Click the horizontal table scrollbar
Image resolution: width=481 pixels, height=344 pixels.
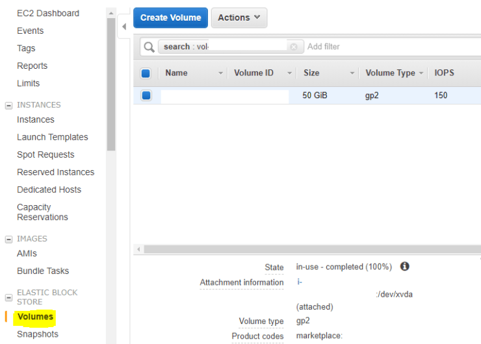(312, 249)
